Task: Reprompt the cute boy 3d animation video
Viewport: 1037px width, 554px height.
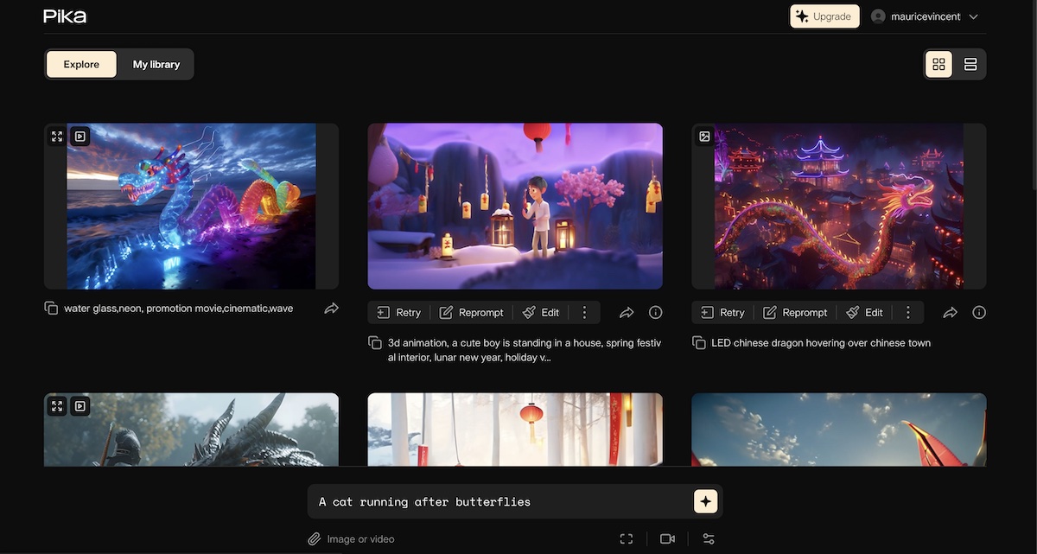Action: tap(471, 313)
